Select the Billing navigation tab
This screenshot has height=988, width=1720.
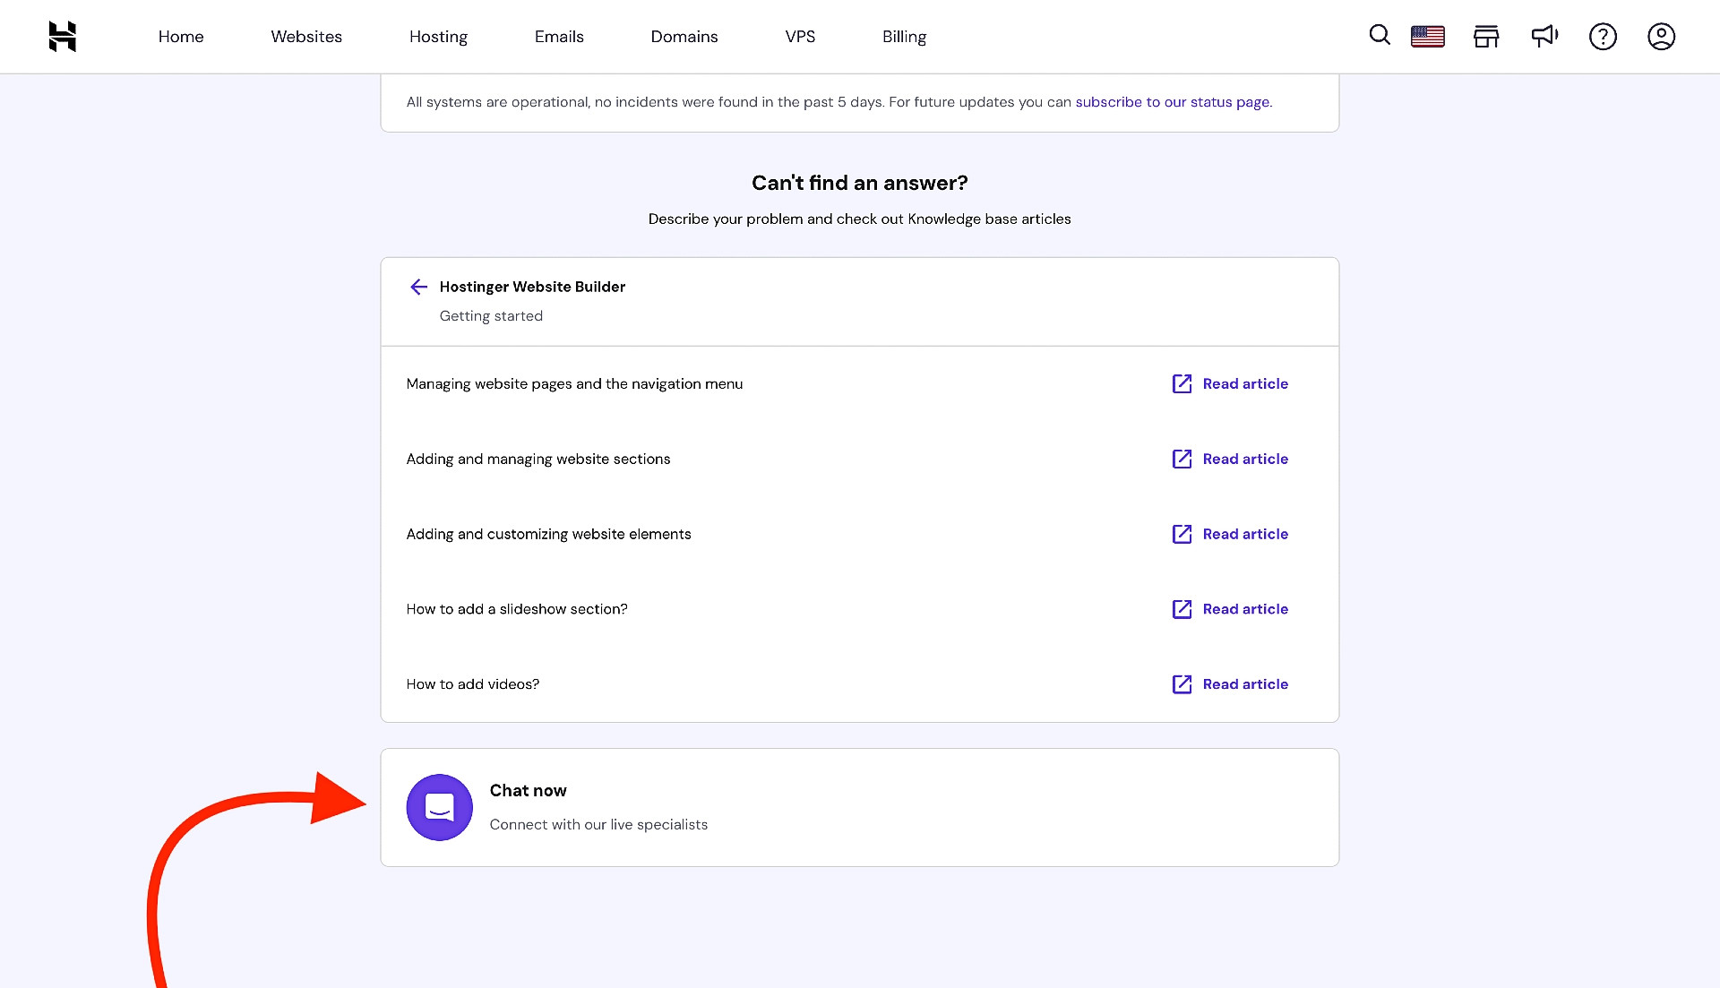(905, 37)
